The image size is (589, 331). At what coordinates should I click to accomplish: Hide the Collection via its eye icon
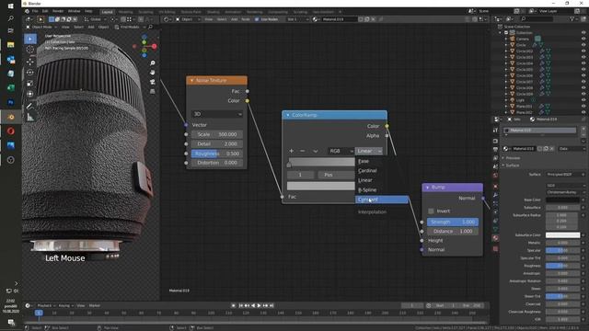pyautogui.click(x=583, y=33)
